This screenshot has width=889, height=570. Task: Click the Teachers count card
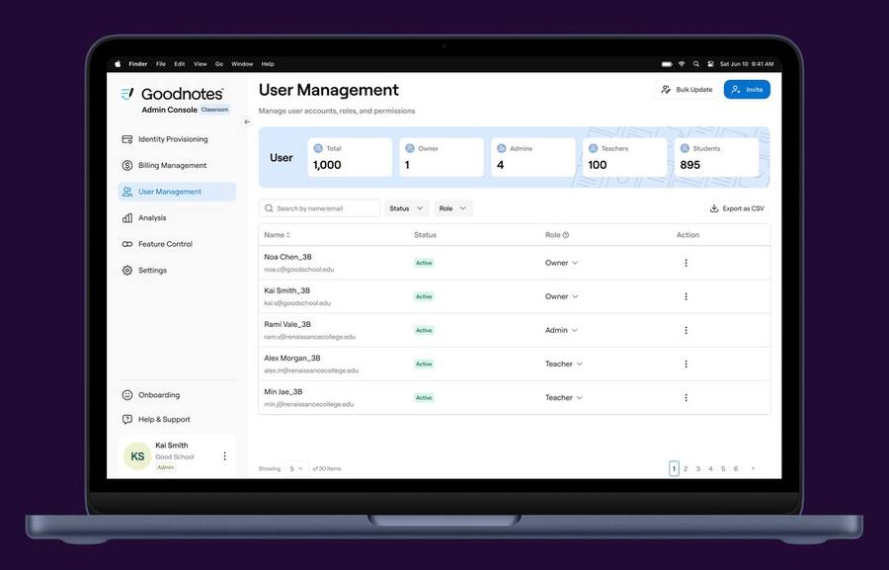tap(625, 157)
